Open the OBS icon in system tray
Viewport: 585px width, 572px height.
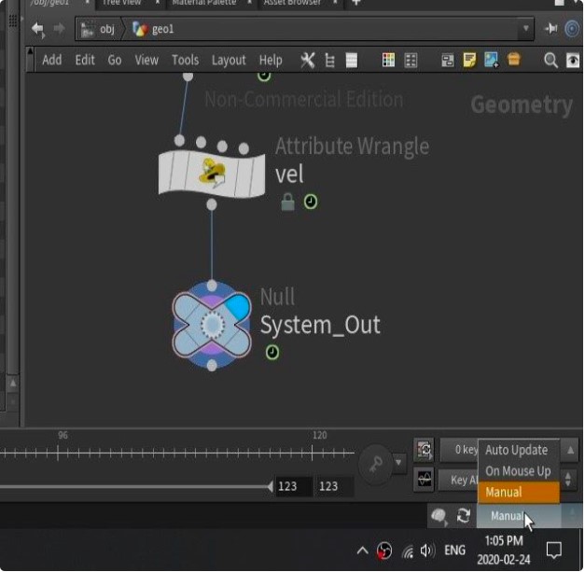(384, 551)
